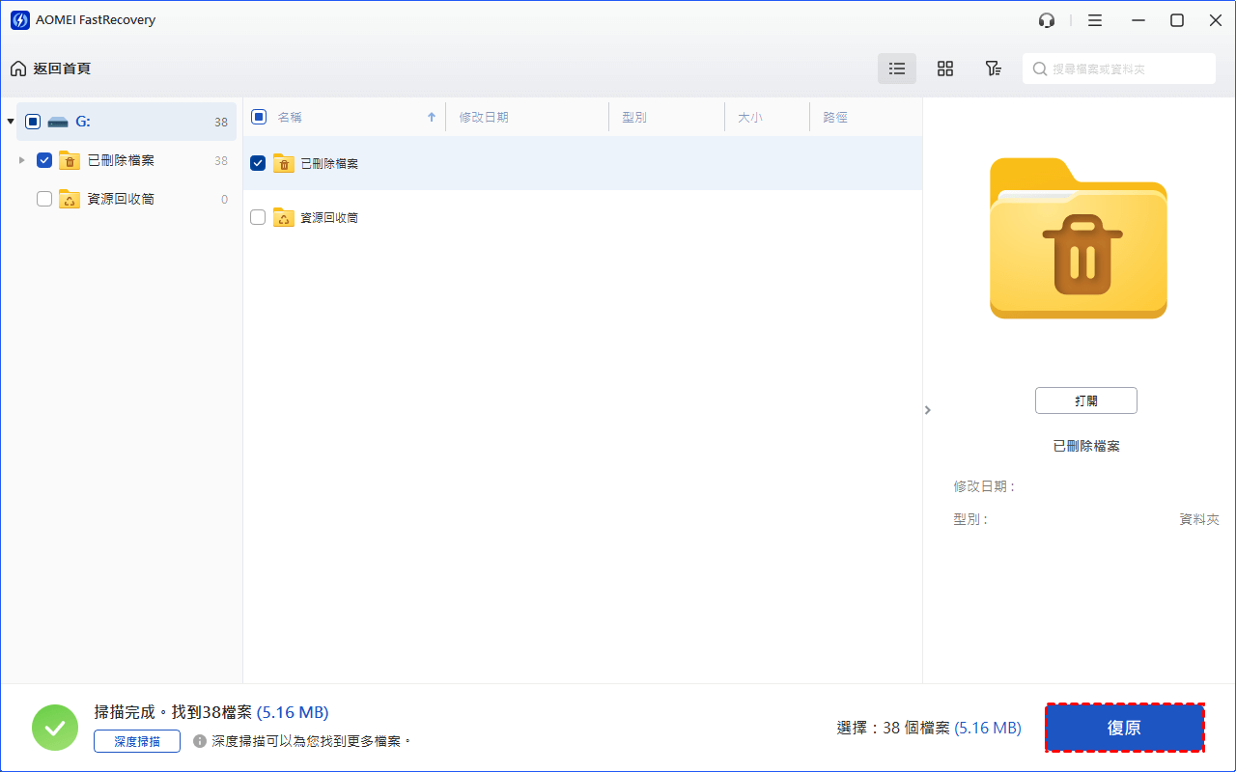1236x772 pixels.
Task: Sort by 型別 column header
Action: coord(634,117)
